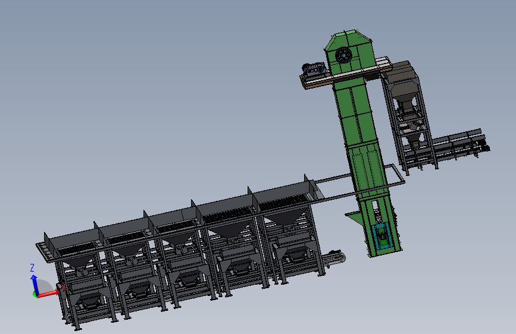
Task: Click the blue Z axis arrow of triad
Action: click(35, 284)
